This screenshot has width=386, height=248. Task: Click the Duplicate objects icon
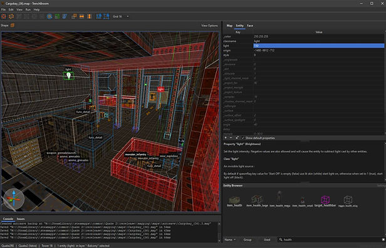(74, 16)
